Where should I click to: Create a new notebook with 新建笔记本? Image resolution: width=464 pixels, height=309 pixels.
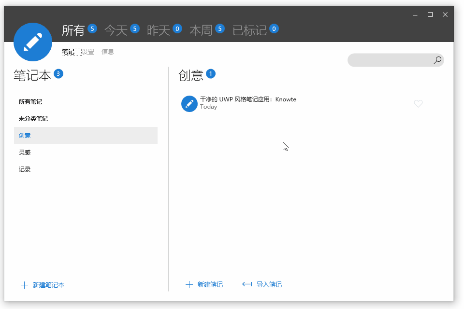47,285
